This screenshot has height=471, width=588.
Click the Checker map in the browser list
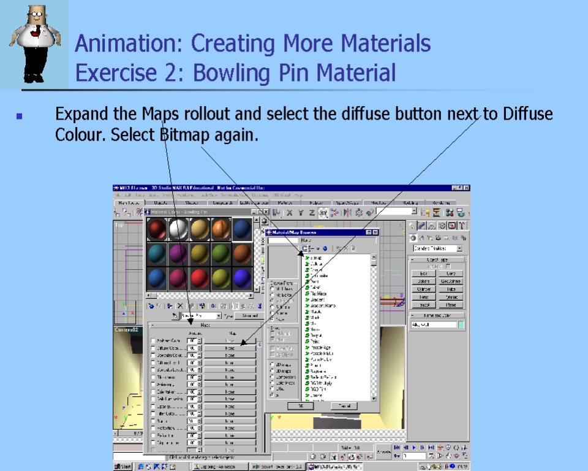pos(317,270)
